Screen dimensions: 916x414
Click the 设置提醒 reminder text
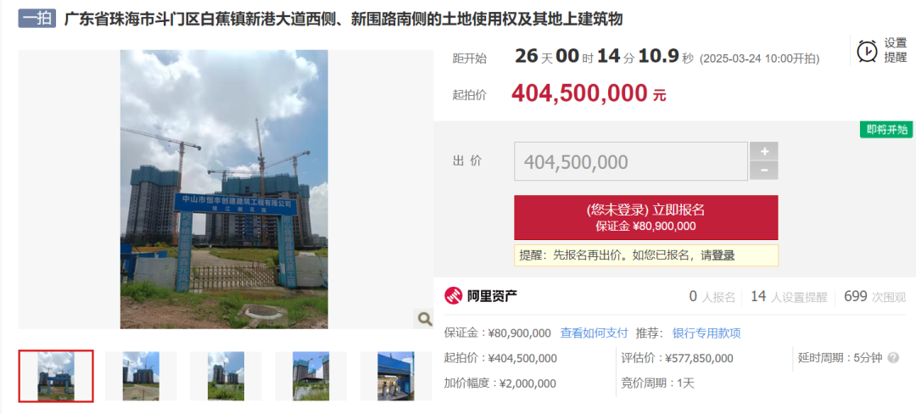tap(896, 50)
